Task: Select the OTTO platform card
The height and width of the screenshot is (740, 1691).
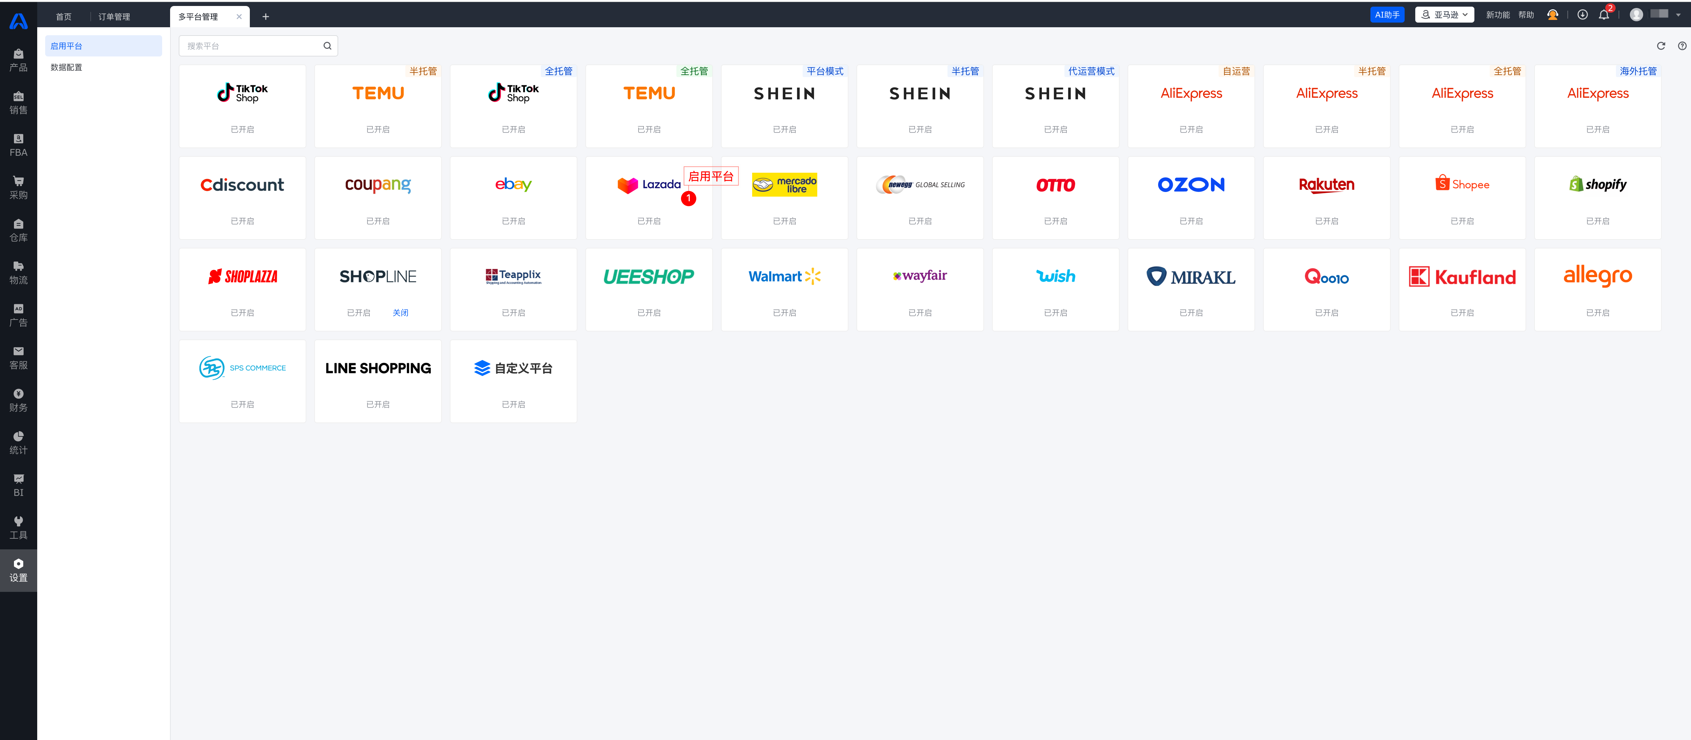Action: [1055, 198]
